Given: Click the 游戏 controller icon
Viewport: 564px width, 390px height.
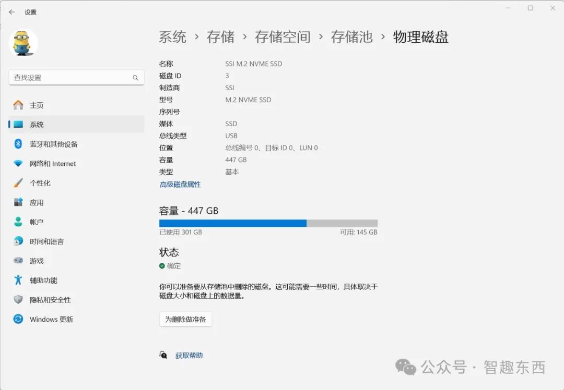Looking at the screenshot, I should [x=18, y=260].
